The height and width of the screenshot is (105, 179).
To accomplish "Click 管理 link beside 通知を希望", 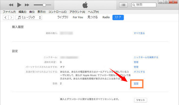I will [136, 62].
